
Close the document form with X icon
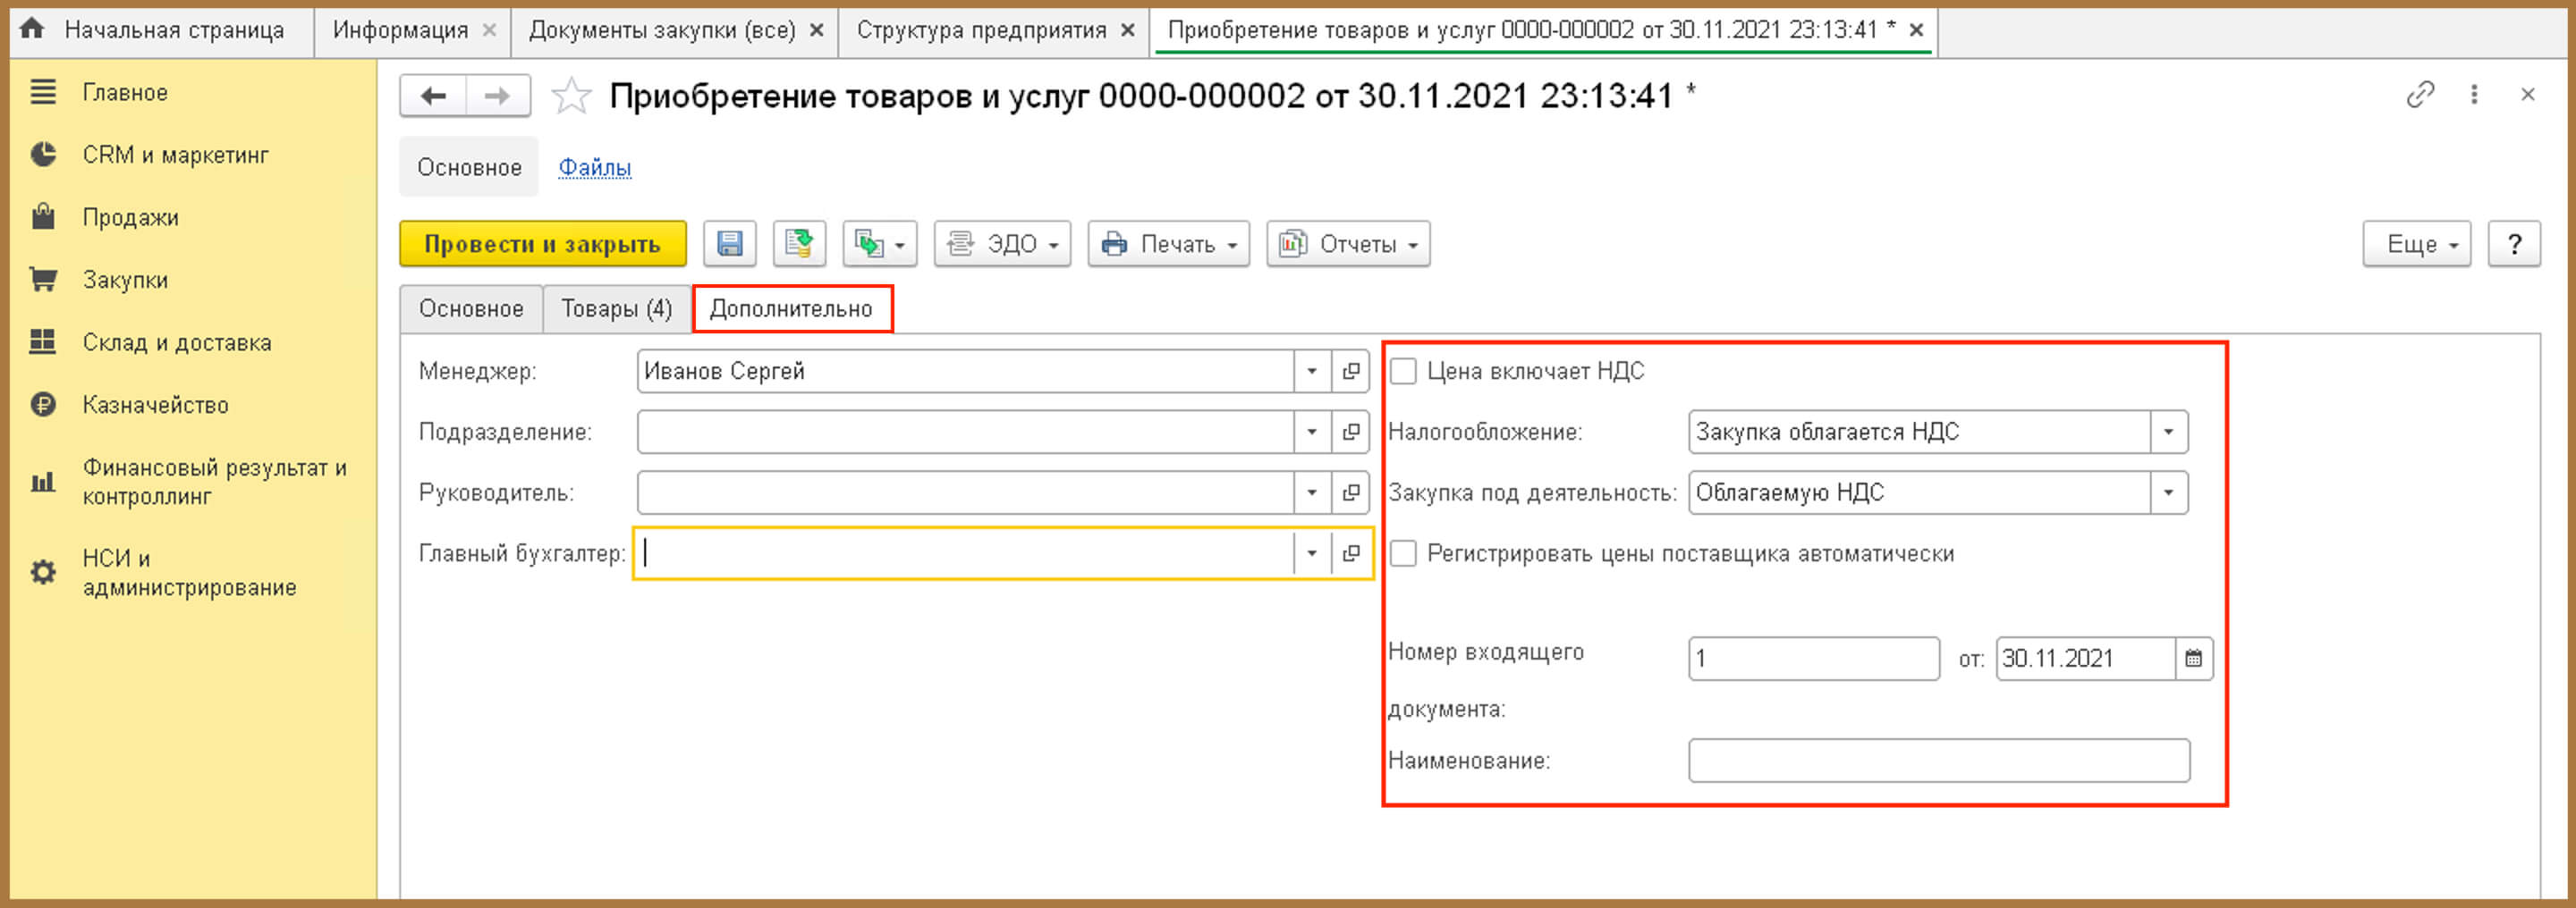pyautogui.click(x=2528, y=95)
